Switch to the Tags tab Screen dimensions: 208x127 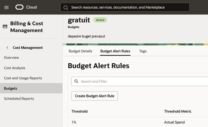(143, 51)
